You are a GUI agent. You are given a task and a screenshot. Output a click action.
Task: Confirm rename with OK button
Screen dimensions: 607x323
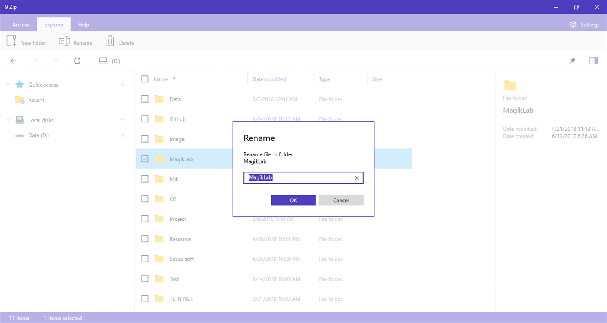point(293,200)
